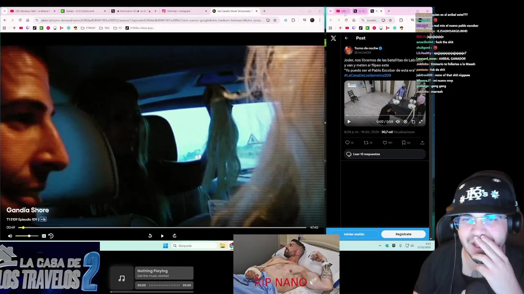Mute the Pluto TV player volume
The height and width of the screenshot is (294, 524).
point(10,236)
